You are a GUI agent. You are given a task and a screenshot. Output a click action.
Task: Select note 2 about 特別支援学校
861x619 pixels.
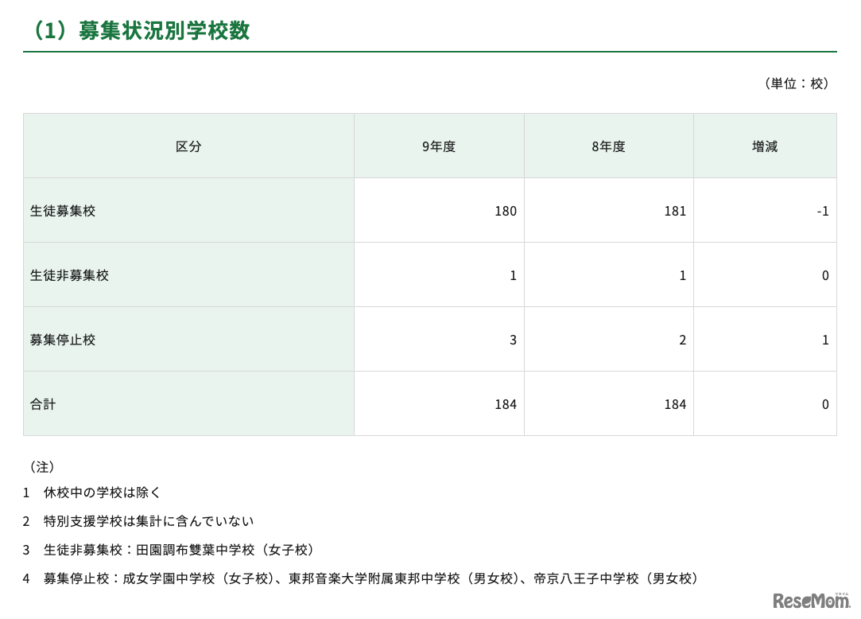click(138, 521)
